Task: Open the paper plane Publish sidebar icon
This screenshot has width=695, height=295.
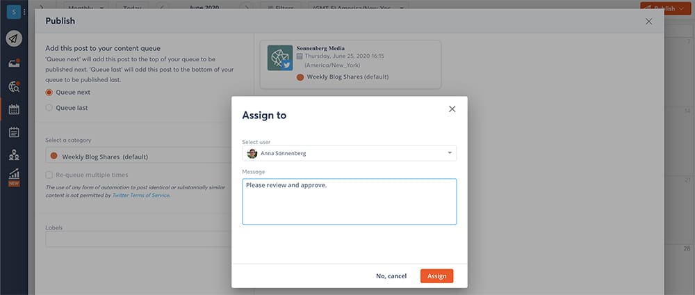Action: 14,38
